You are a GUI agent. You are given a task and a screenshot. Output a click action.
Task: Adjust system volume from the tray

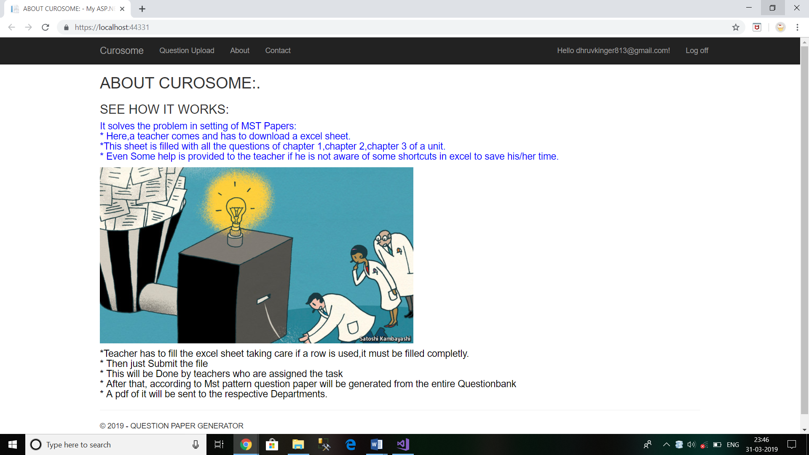691,444
